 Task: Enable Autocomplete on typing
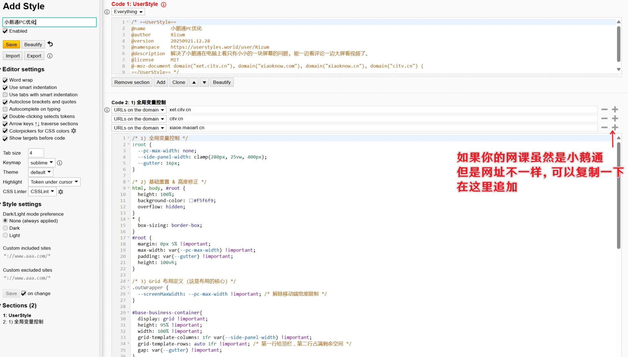point(5,109)
